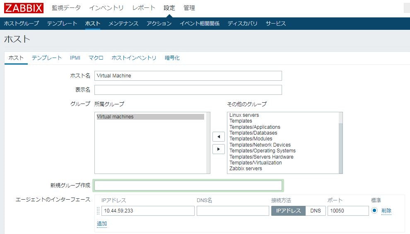This screenshot has width=410, height=234.
Task: Focus the 表示名 input field
Action: point(188,90)
